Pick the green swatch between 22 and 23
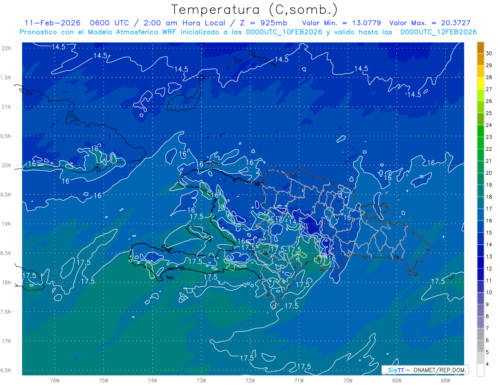 click(480, 143)
